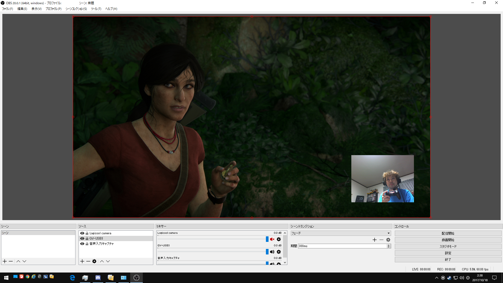Add a scene transition with plus icon

point(375,240)
